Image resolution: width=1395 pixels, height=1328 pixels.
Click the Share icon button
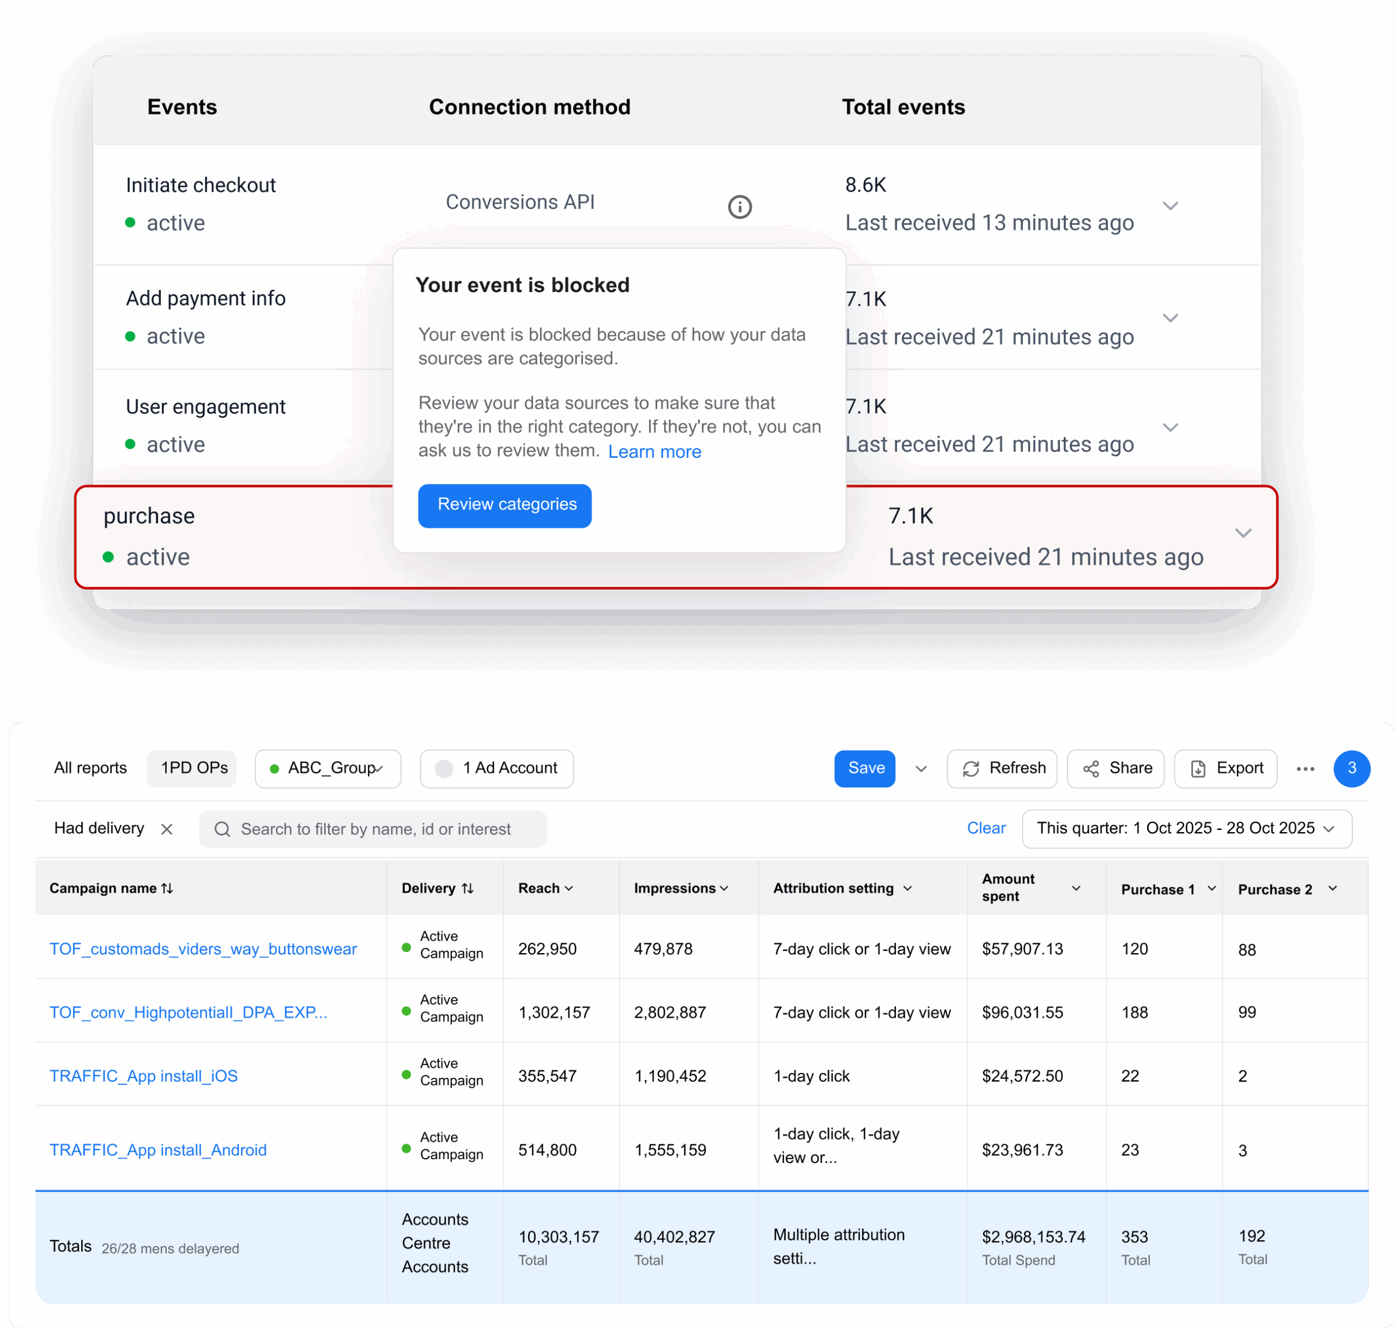(x=1115, y=769)
